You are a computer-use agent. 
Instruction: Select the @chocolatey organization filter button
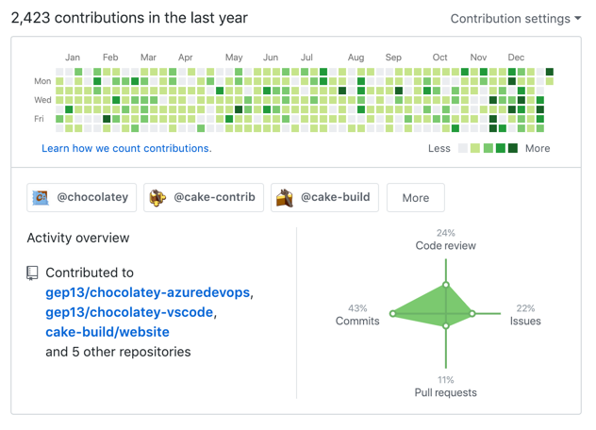(82, 198)
